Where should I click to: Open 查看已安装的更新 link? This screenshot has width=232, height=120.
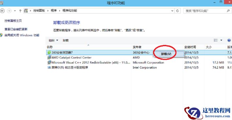point(16,29)
